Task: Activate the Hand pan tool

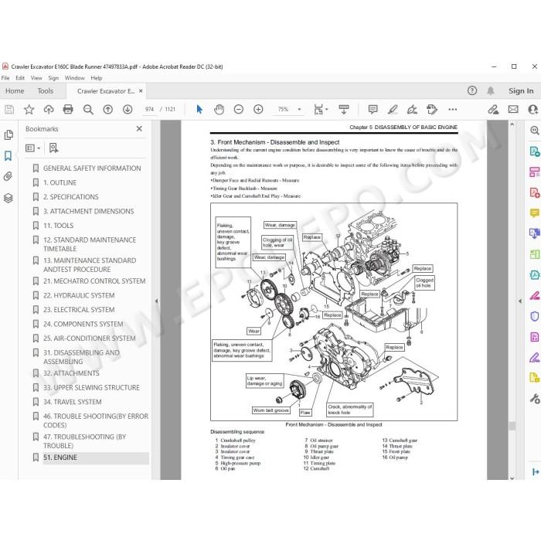Action: coord(219,110)
